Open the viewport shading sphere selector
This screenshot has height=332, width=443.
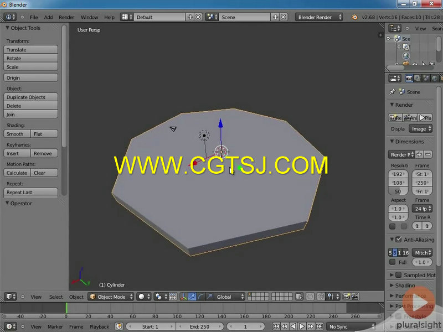pyautogui.click(x=144, y=297)
